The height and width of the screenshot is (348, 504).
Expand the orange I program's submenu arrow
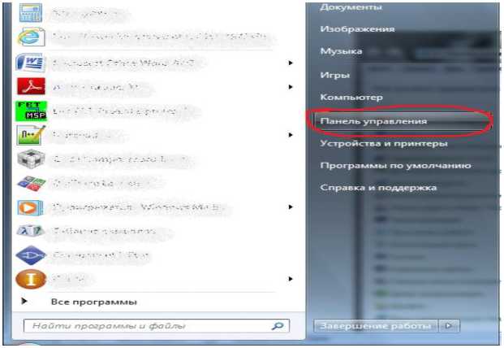click(x=291, y=279)
